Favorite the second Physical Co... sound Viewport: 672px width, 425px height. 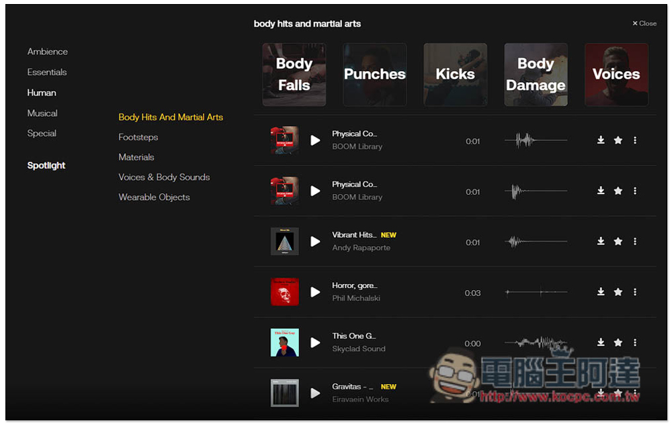click(618, 191)
